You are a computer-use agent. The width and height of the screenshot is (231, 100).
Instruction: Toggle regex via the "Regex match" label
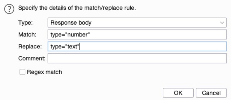tap(44, 72)
